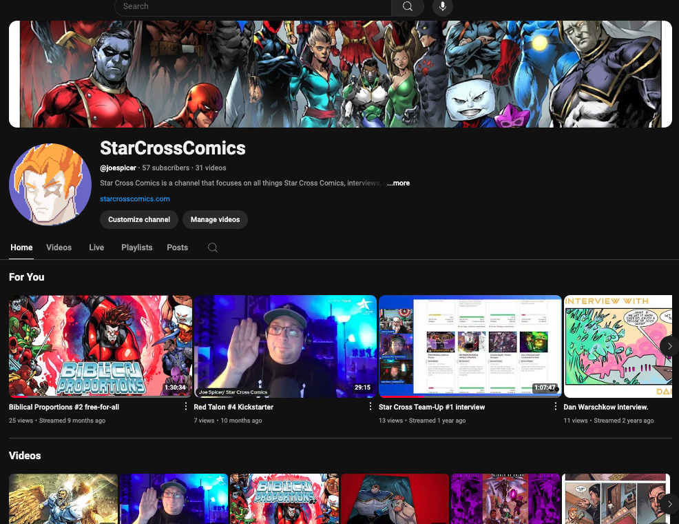
Task: Open options menu for Red Talon #4 Kickstarter
Action: tap(370, 406)
